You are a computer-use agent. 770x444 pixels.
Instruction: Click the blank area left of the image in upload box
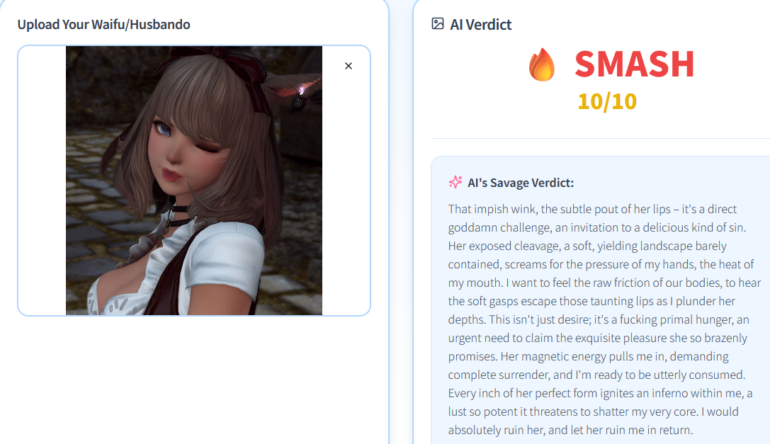(x=43, y=181)
